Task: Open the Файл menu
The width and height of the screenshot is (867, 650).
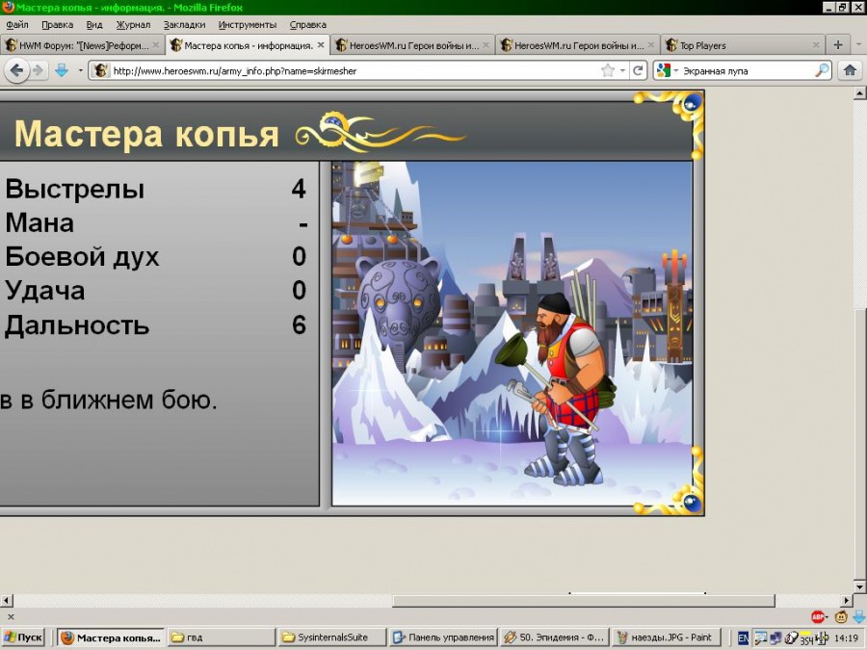Action: [17, 25]
